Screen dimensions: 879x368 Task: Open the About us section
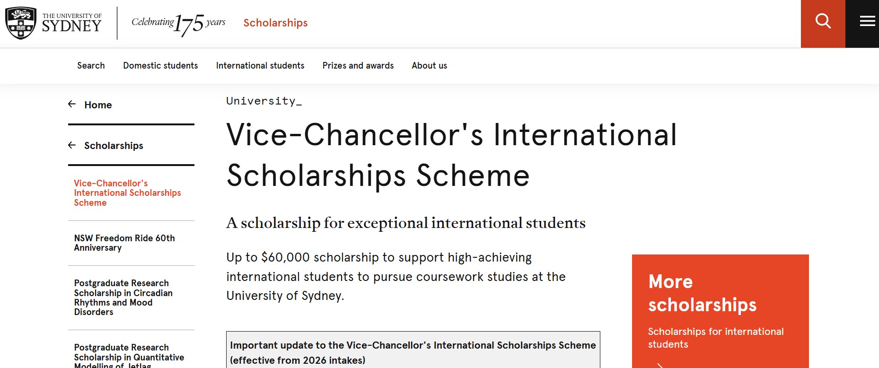[x=429, y=66]
